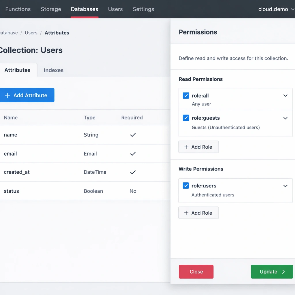
Task: Expand the role:all chevron dropdown
Action: tap(285, 96)
